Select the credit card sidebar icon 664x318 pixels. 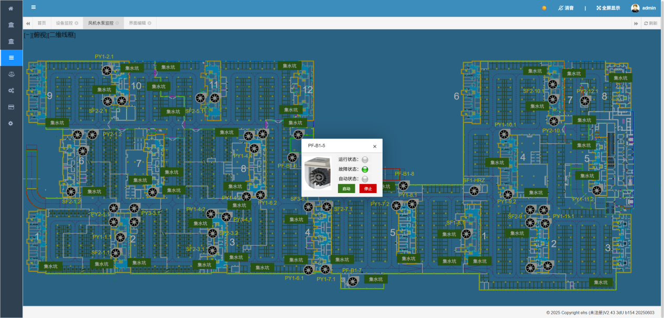coord(11,107)
